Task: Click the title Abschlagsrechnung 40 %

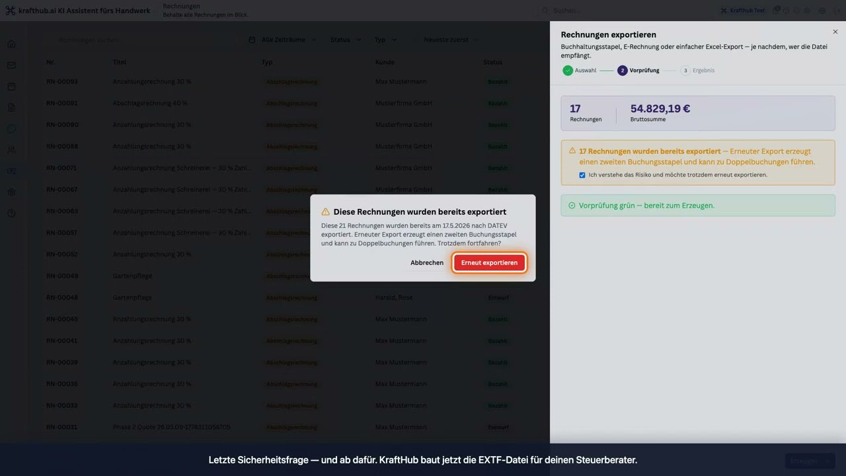Action: (150, 103)
